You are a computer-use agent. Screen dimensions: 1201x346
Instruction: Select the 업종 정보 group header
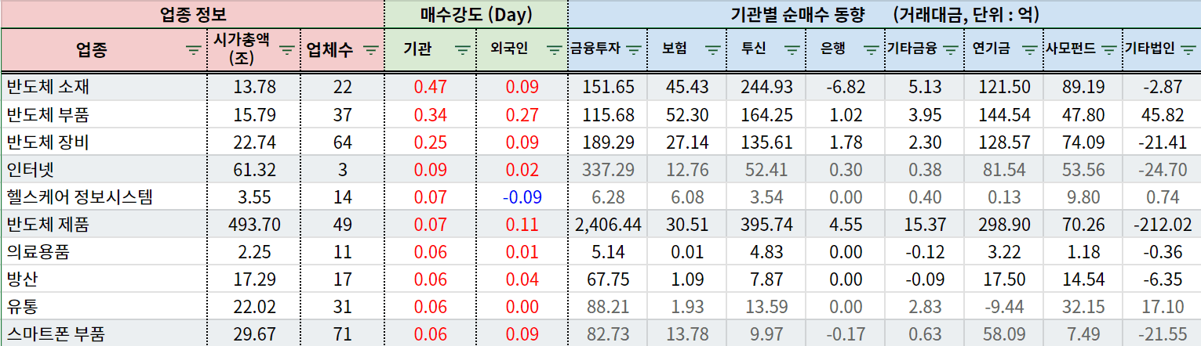[x=192, y=14]
